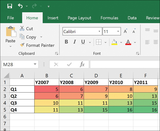Undo the last action
The image size is (160, 131).
tap(20, 6)
